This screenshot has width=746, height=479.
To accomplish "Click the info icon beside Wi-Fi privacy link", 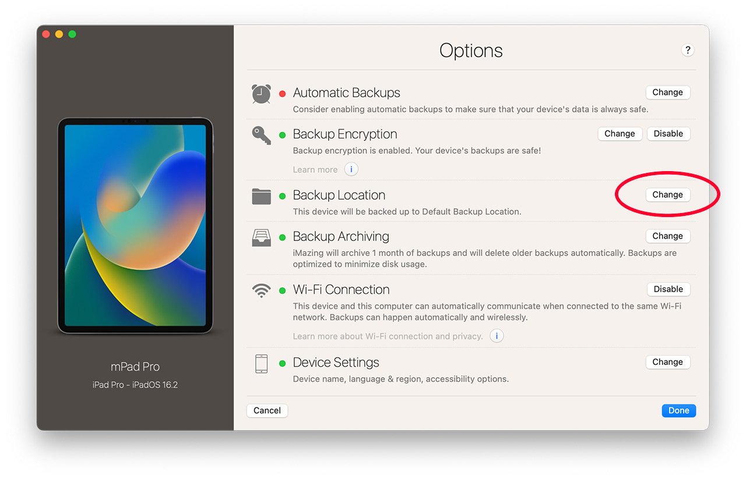I will [x=497, y=336].
